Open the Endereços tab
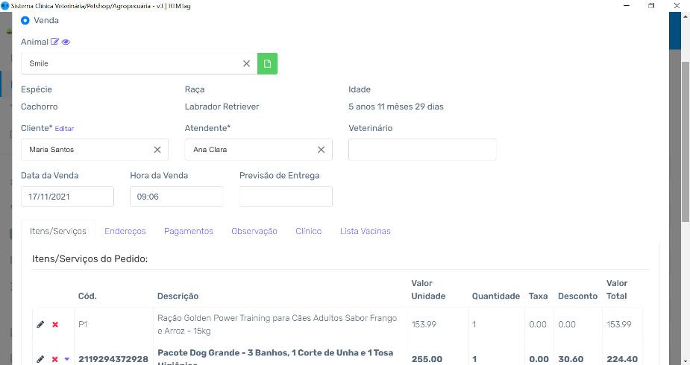The image size is (690, 365). [125, 231]
